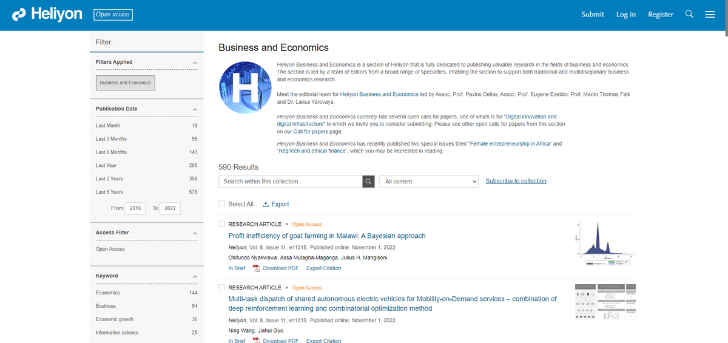
Task: Click the Digital innovation call link
Action: (417, 120)
